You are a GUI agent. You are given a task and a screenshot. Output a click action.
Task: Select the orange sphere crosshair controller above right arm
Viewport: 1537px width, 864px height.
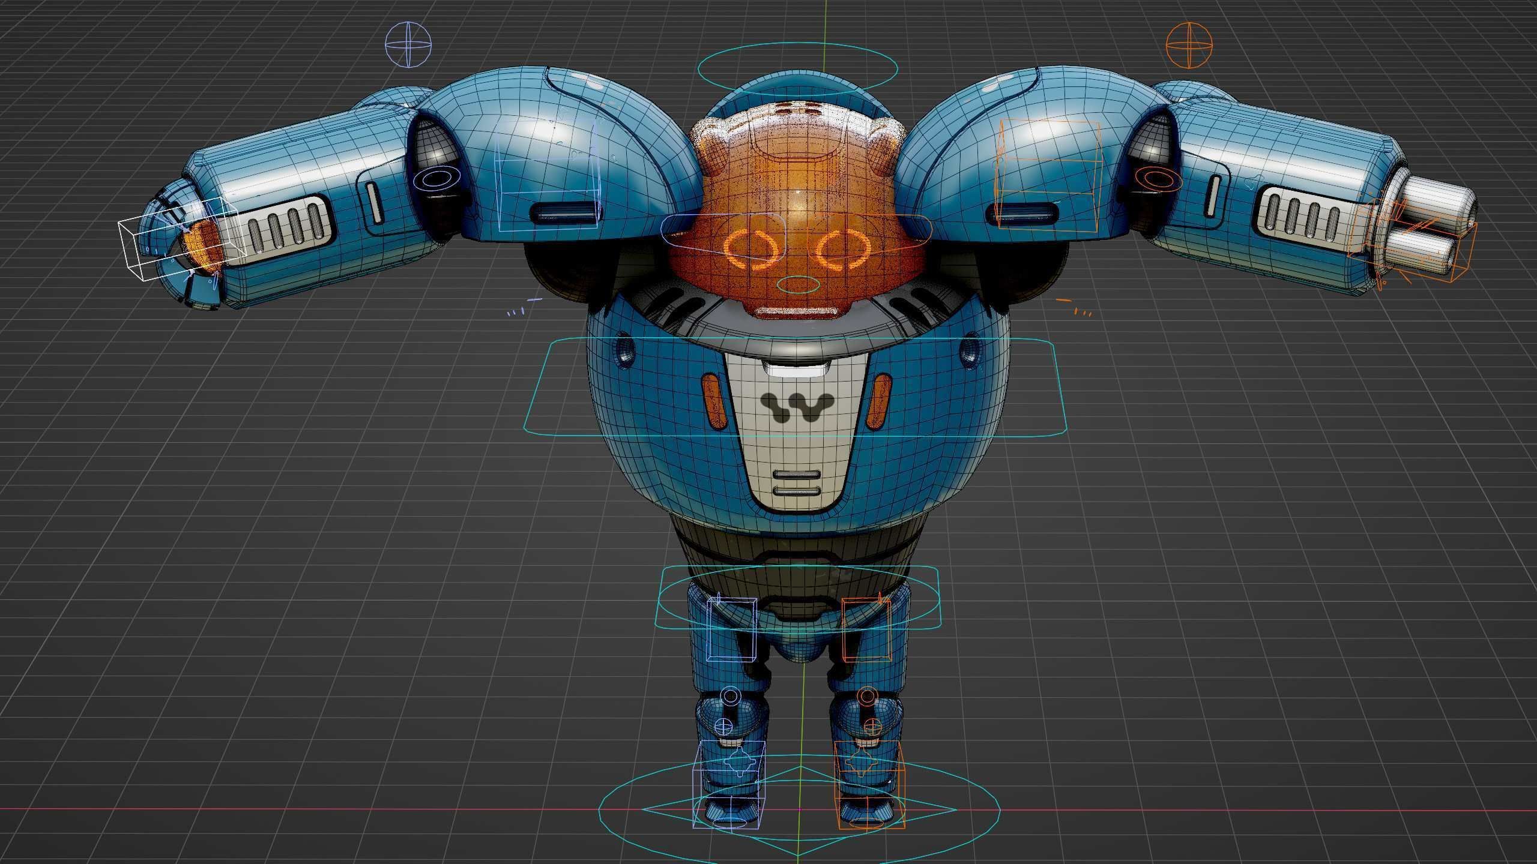1189,45
